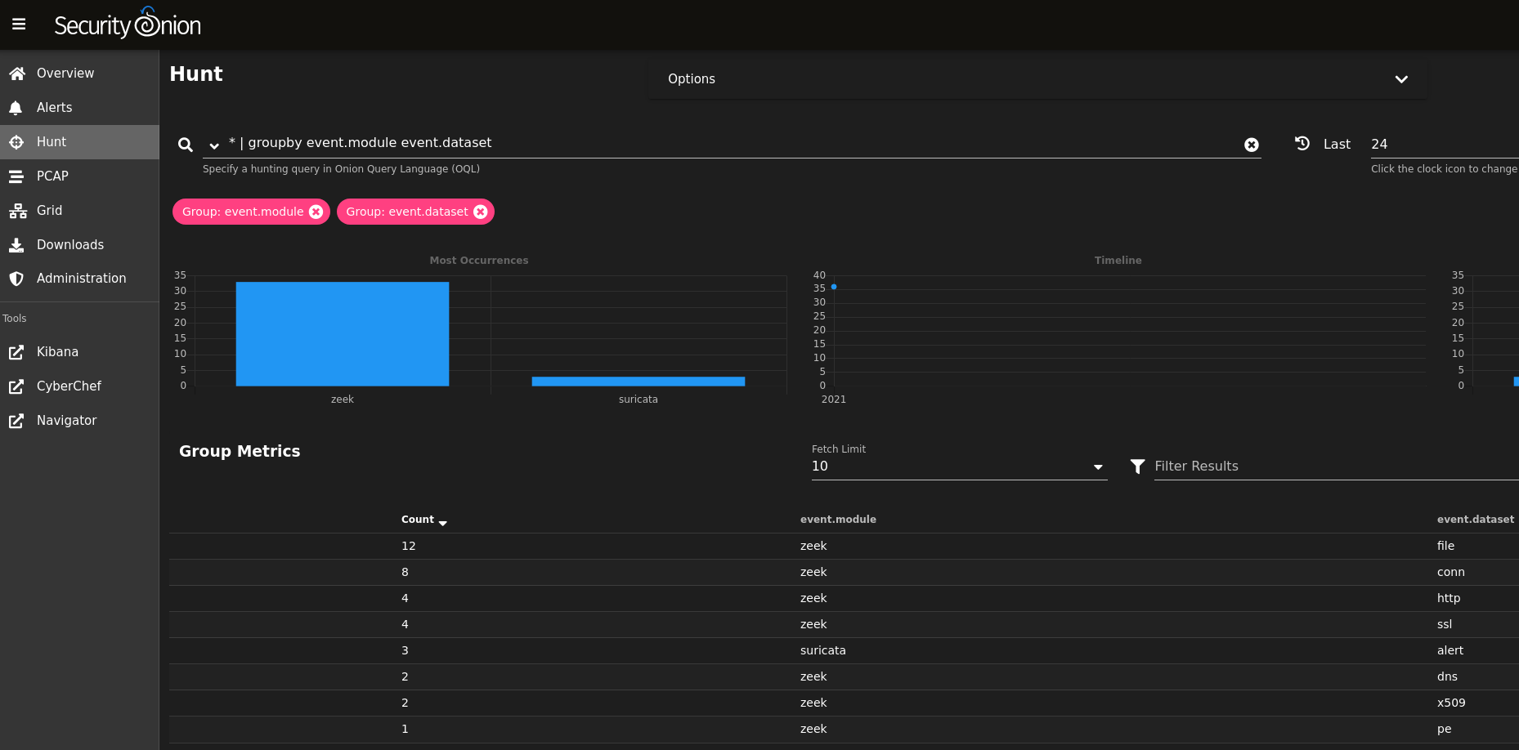
Task: Sort by event.dataset column header
Action: coord(1475,520)
